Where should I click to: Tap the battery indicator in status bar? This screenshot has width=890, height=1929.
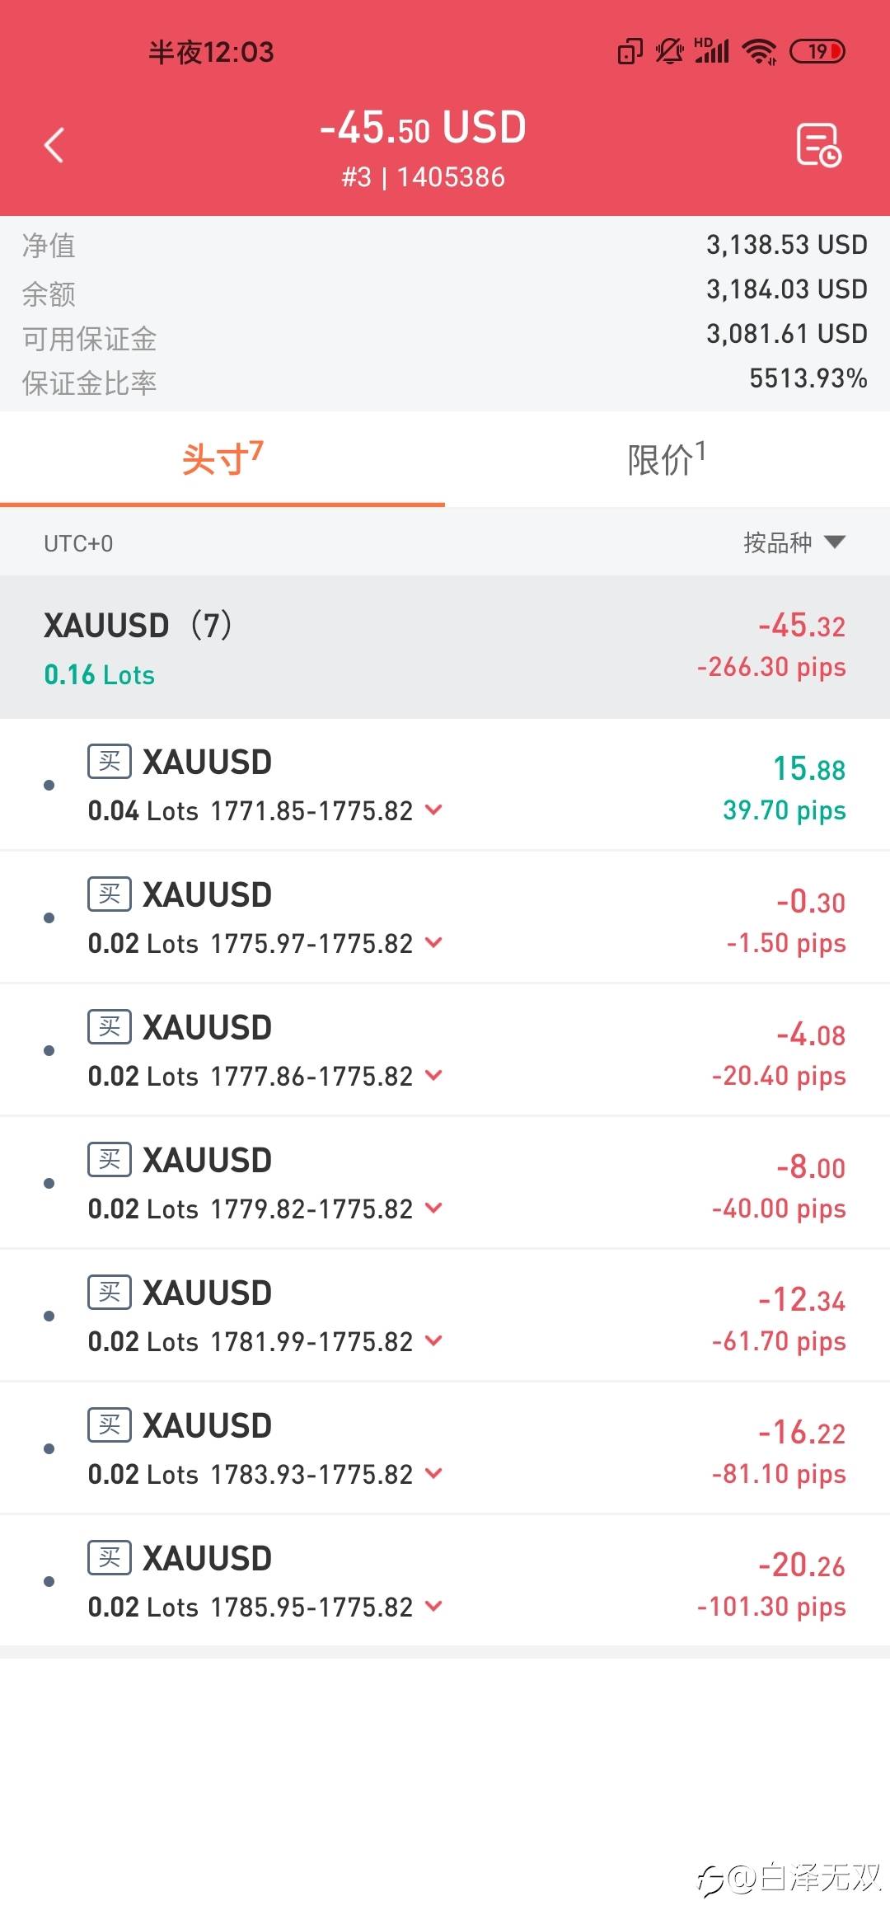pos(817,52)
